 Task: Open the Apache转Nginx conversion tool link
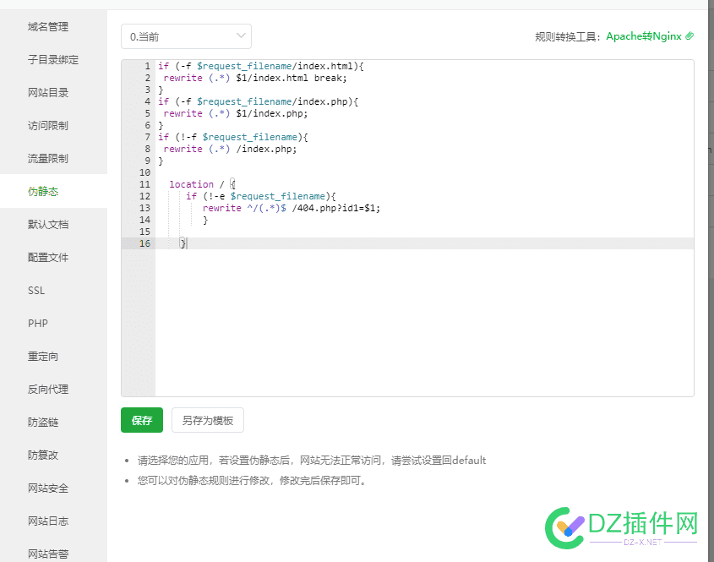click(643, 36)
